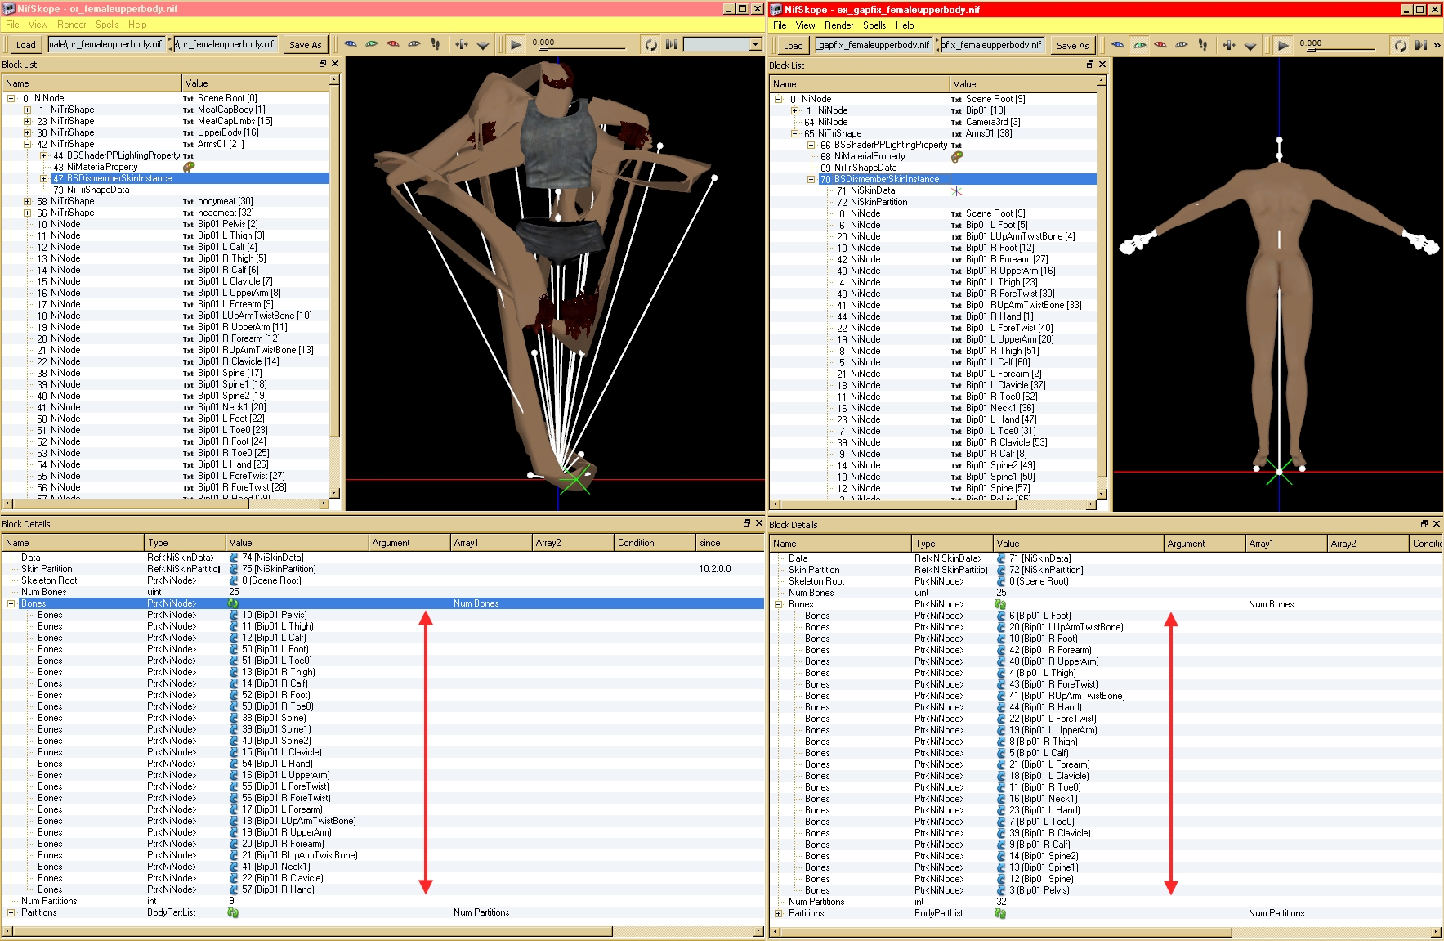Expand 66 BSShaderPPLightingProperty in right Block List
This screenshot has width=1444, height=941.
(811, 145)
